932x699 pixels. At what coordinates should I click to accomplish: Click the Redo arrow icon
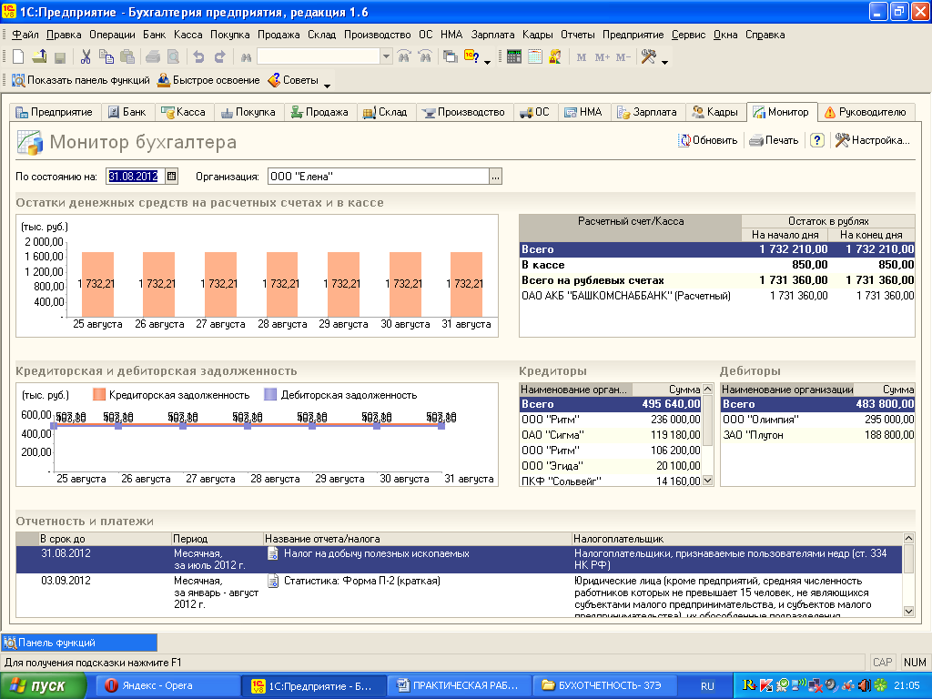click(220, 57)
